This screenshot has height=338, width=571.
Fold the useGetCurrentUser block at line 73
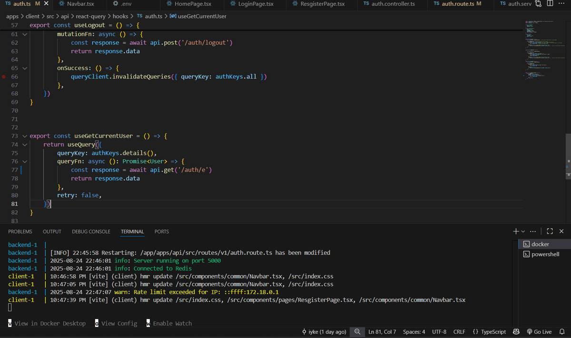point(25,136)
